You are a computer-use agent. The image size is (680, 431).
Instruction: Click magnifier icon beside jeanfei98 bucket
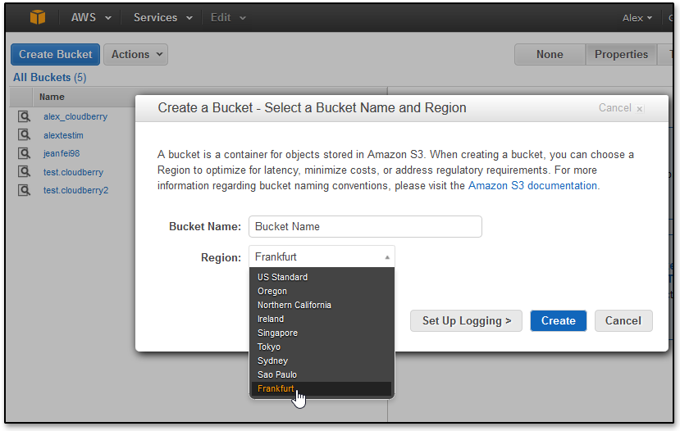(x=25, y=153)
